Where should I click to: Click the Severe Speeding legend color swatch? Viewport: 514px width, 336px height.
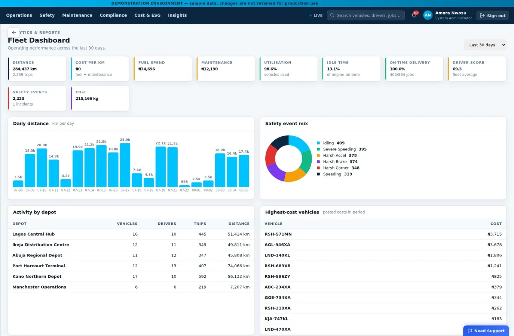318,149
